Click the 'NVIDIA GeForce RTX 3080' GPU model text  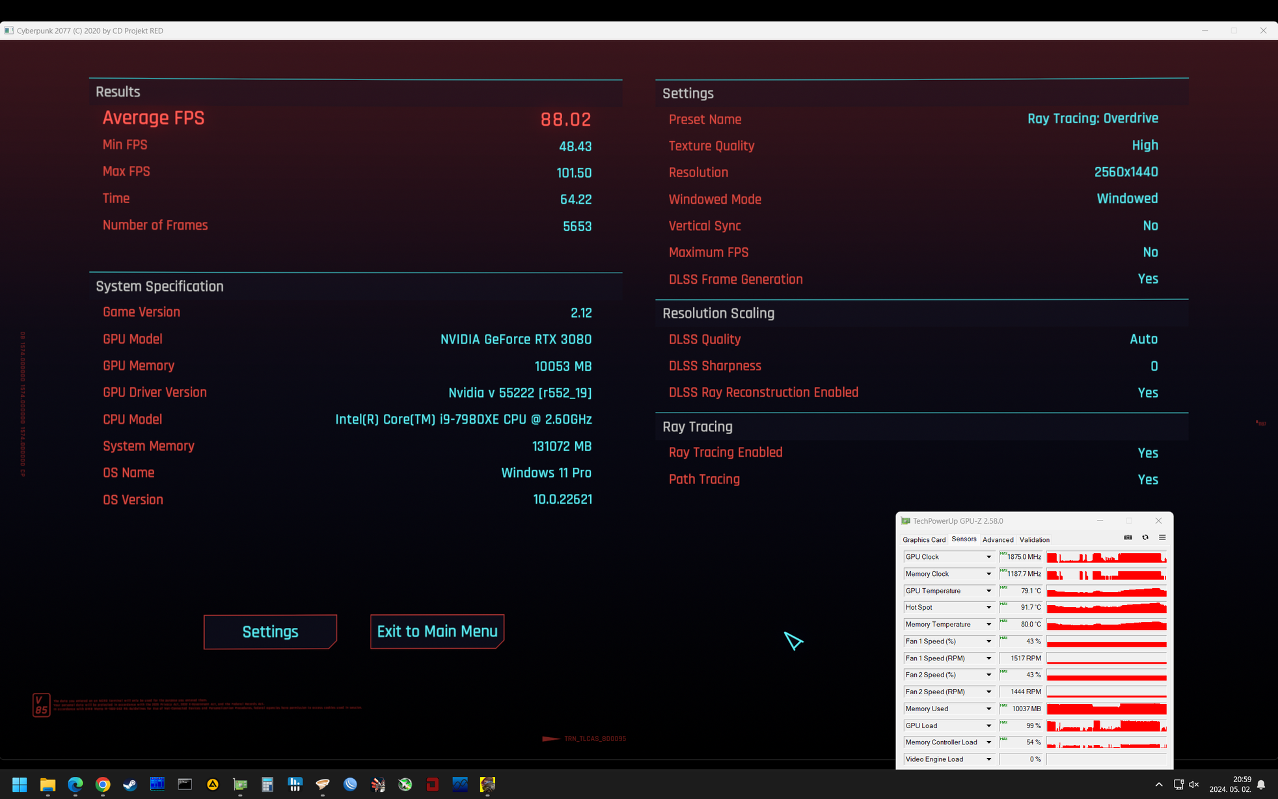(x=516, y=340)
